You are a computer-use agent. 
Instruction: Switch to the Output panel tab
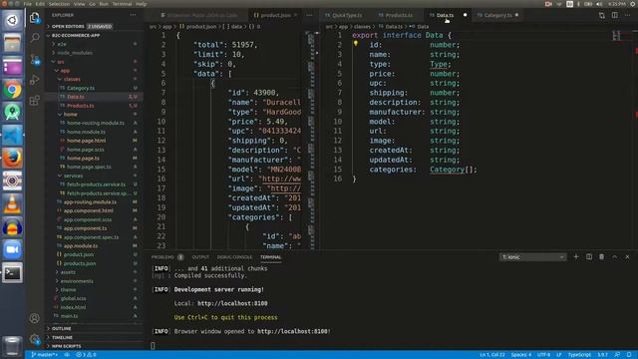coord(200,257)
